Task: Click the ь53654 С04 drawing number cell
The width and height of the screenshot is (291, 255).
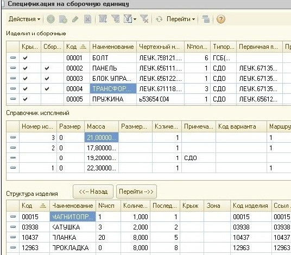Action: click(x=160, y=99)
